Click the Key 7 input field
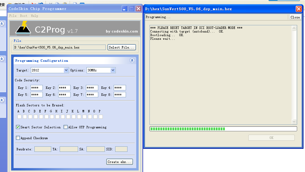 tap(92, 95)
